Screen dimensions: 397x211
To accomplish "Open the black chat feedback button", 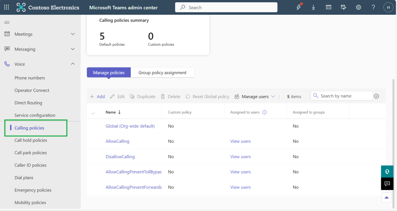I will pyautogui.click(x=387, y=183).
